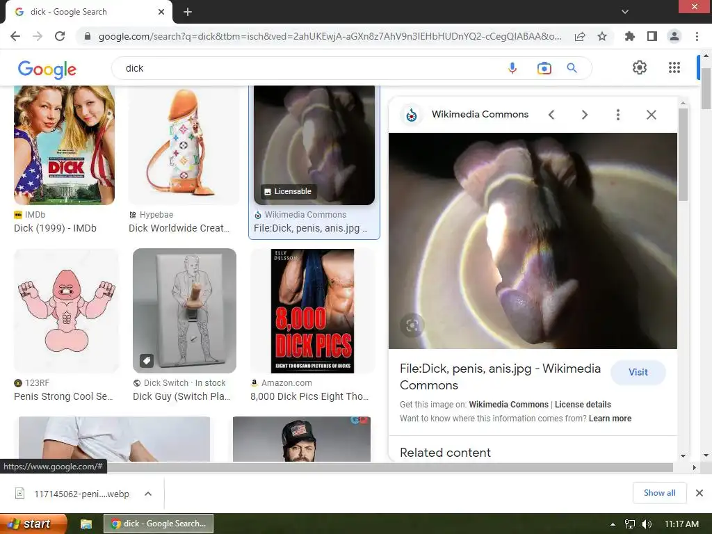Click the horizontal scrollbar at page bottom
Viewport: 712px width, 534px height.
(x=389, y=467)
